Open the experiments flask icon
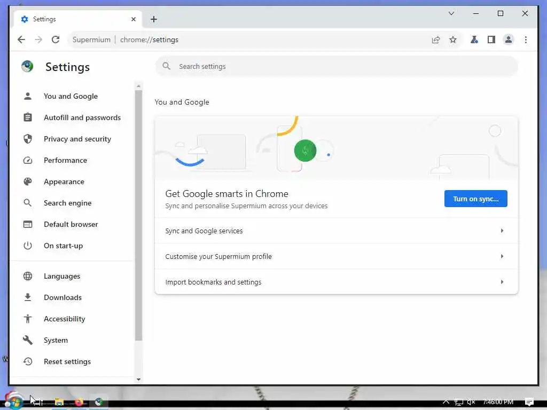The height and width of the screenshot is (410, 547). [474, 40]
